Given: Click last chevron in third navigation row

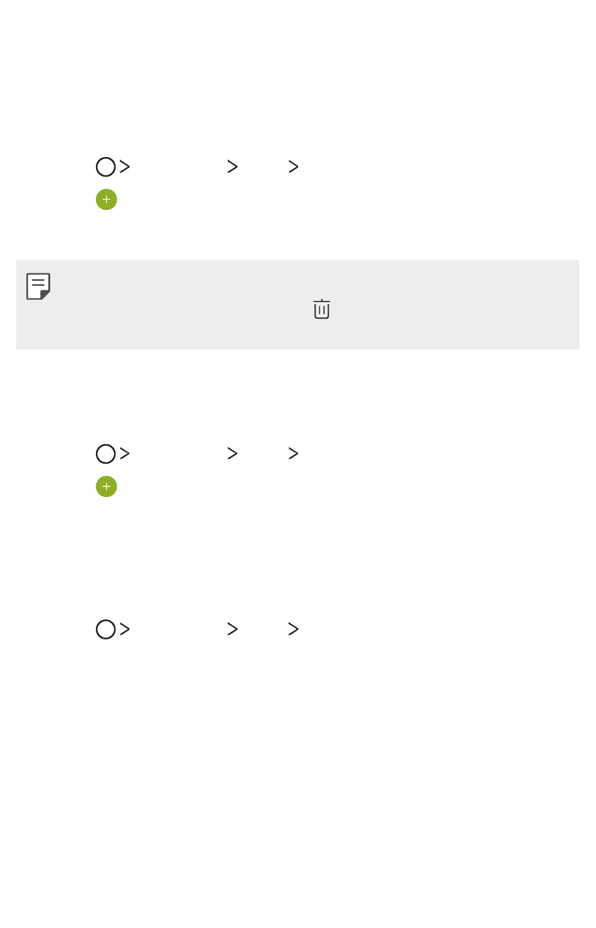Looking at the screenshot, I should coord(294,629).
